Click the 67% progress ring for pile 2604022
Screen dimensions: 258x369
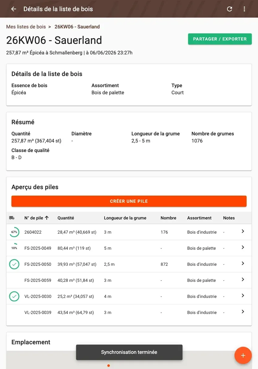click(14, 232)
